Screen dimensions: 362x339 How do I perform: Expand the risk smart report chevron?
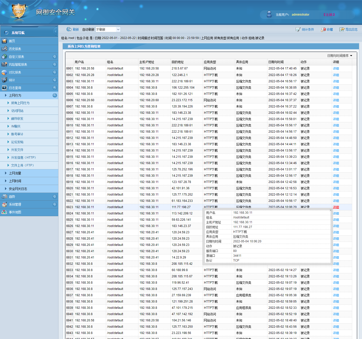[x=55, y=64]
